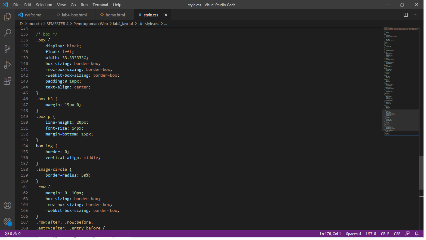This screenshot has height=240, width=426.
Task: Click the feedback icon in status bar
Action: click(x=407, y=234)
